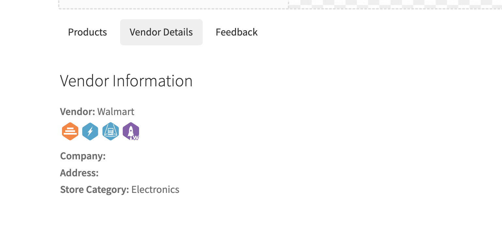Click the dashed-border box above the tabs
This screenshot has height=232, width=502.
174,4
